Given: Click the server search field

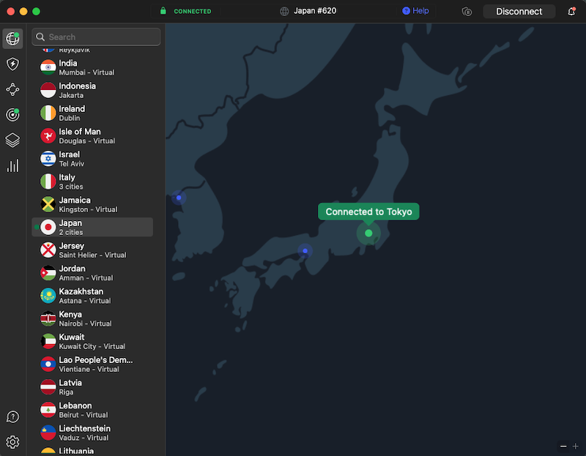Looking at the screenshot, I should [x=96, y=37].
